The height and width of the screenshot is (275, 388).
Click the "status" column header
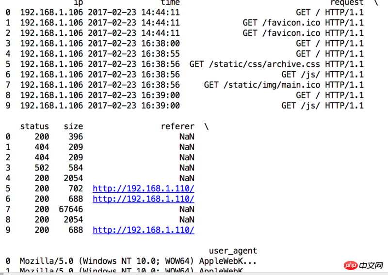pyautogui.click(x=34, y=126)
